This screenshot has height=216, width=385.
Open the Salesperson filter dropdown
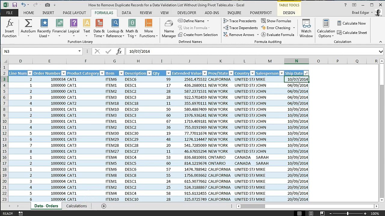point(282,73)
